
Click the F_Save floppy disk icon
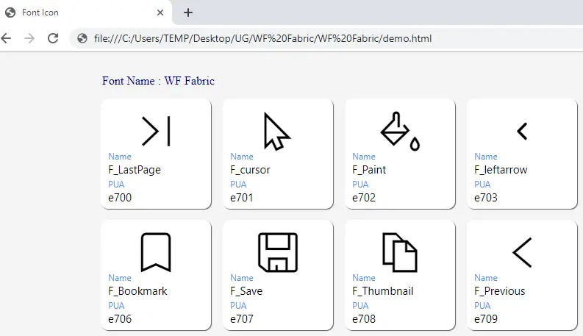[x=278, y=252]
